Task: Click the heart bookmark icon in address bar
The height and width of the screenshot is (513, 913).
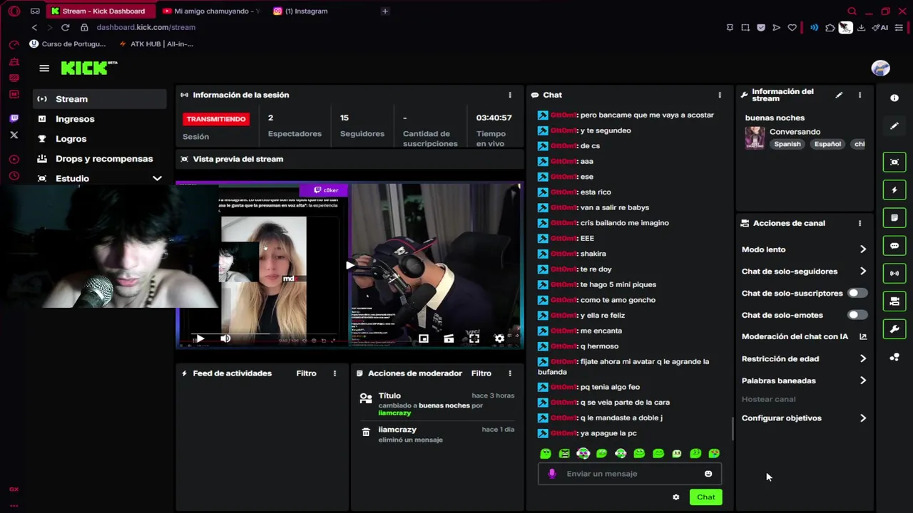Action: [792, 28]
